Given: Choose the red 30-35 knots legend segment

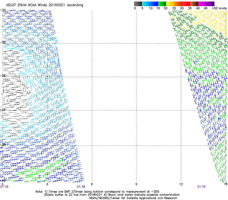Looking at the screenshot, I should [186, 4].
